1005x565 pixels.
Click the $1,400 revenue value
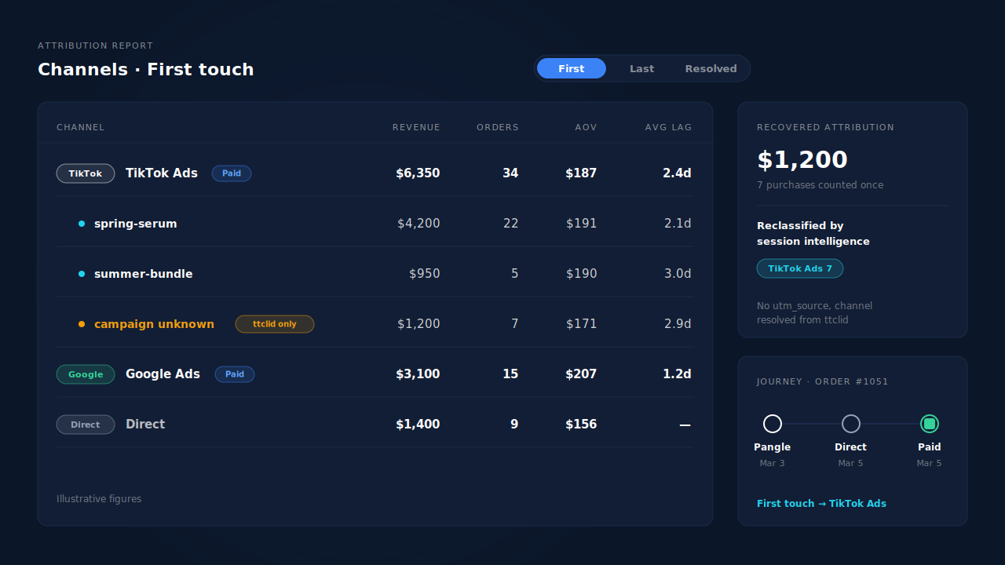point(418,425)
